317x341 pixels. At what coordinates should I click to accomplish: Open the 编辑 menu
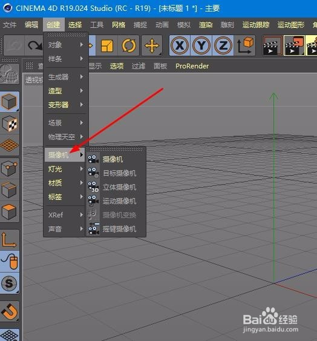point(31,25)
